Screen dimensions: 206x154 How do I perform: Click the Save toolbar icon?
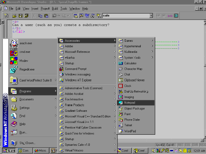point(21,16)
